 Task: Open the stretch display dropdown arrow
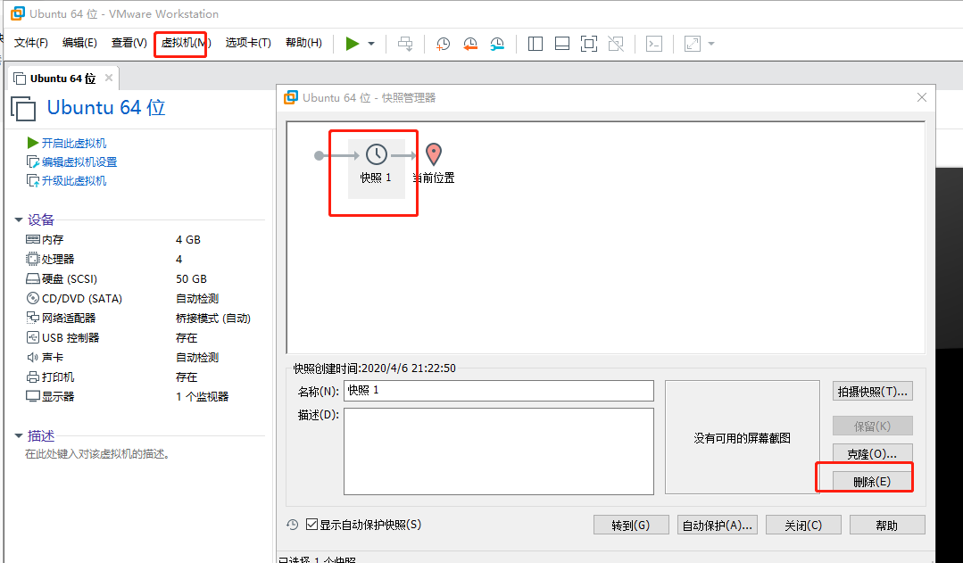click(711, 44)
